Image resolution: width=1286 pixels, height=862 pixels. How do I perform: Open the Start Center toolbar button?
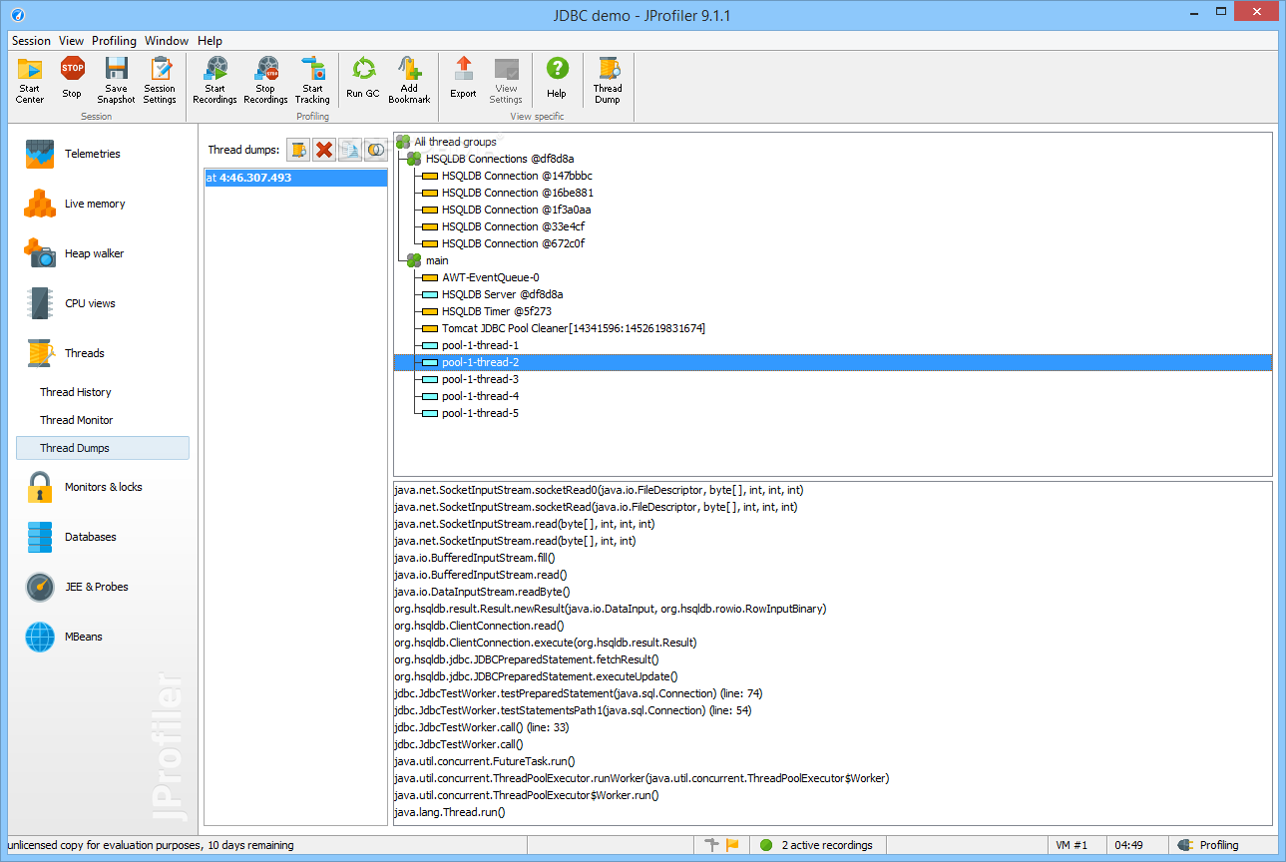click(x=30, y=80)
